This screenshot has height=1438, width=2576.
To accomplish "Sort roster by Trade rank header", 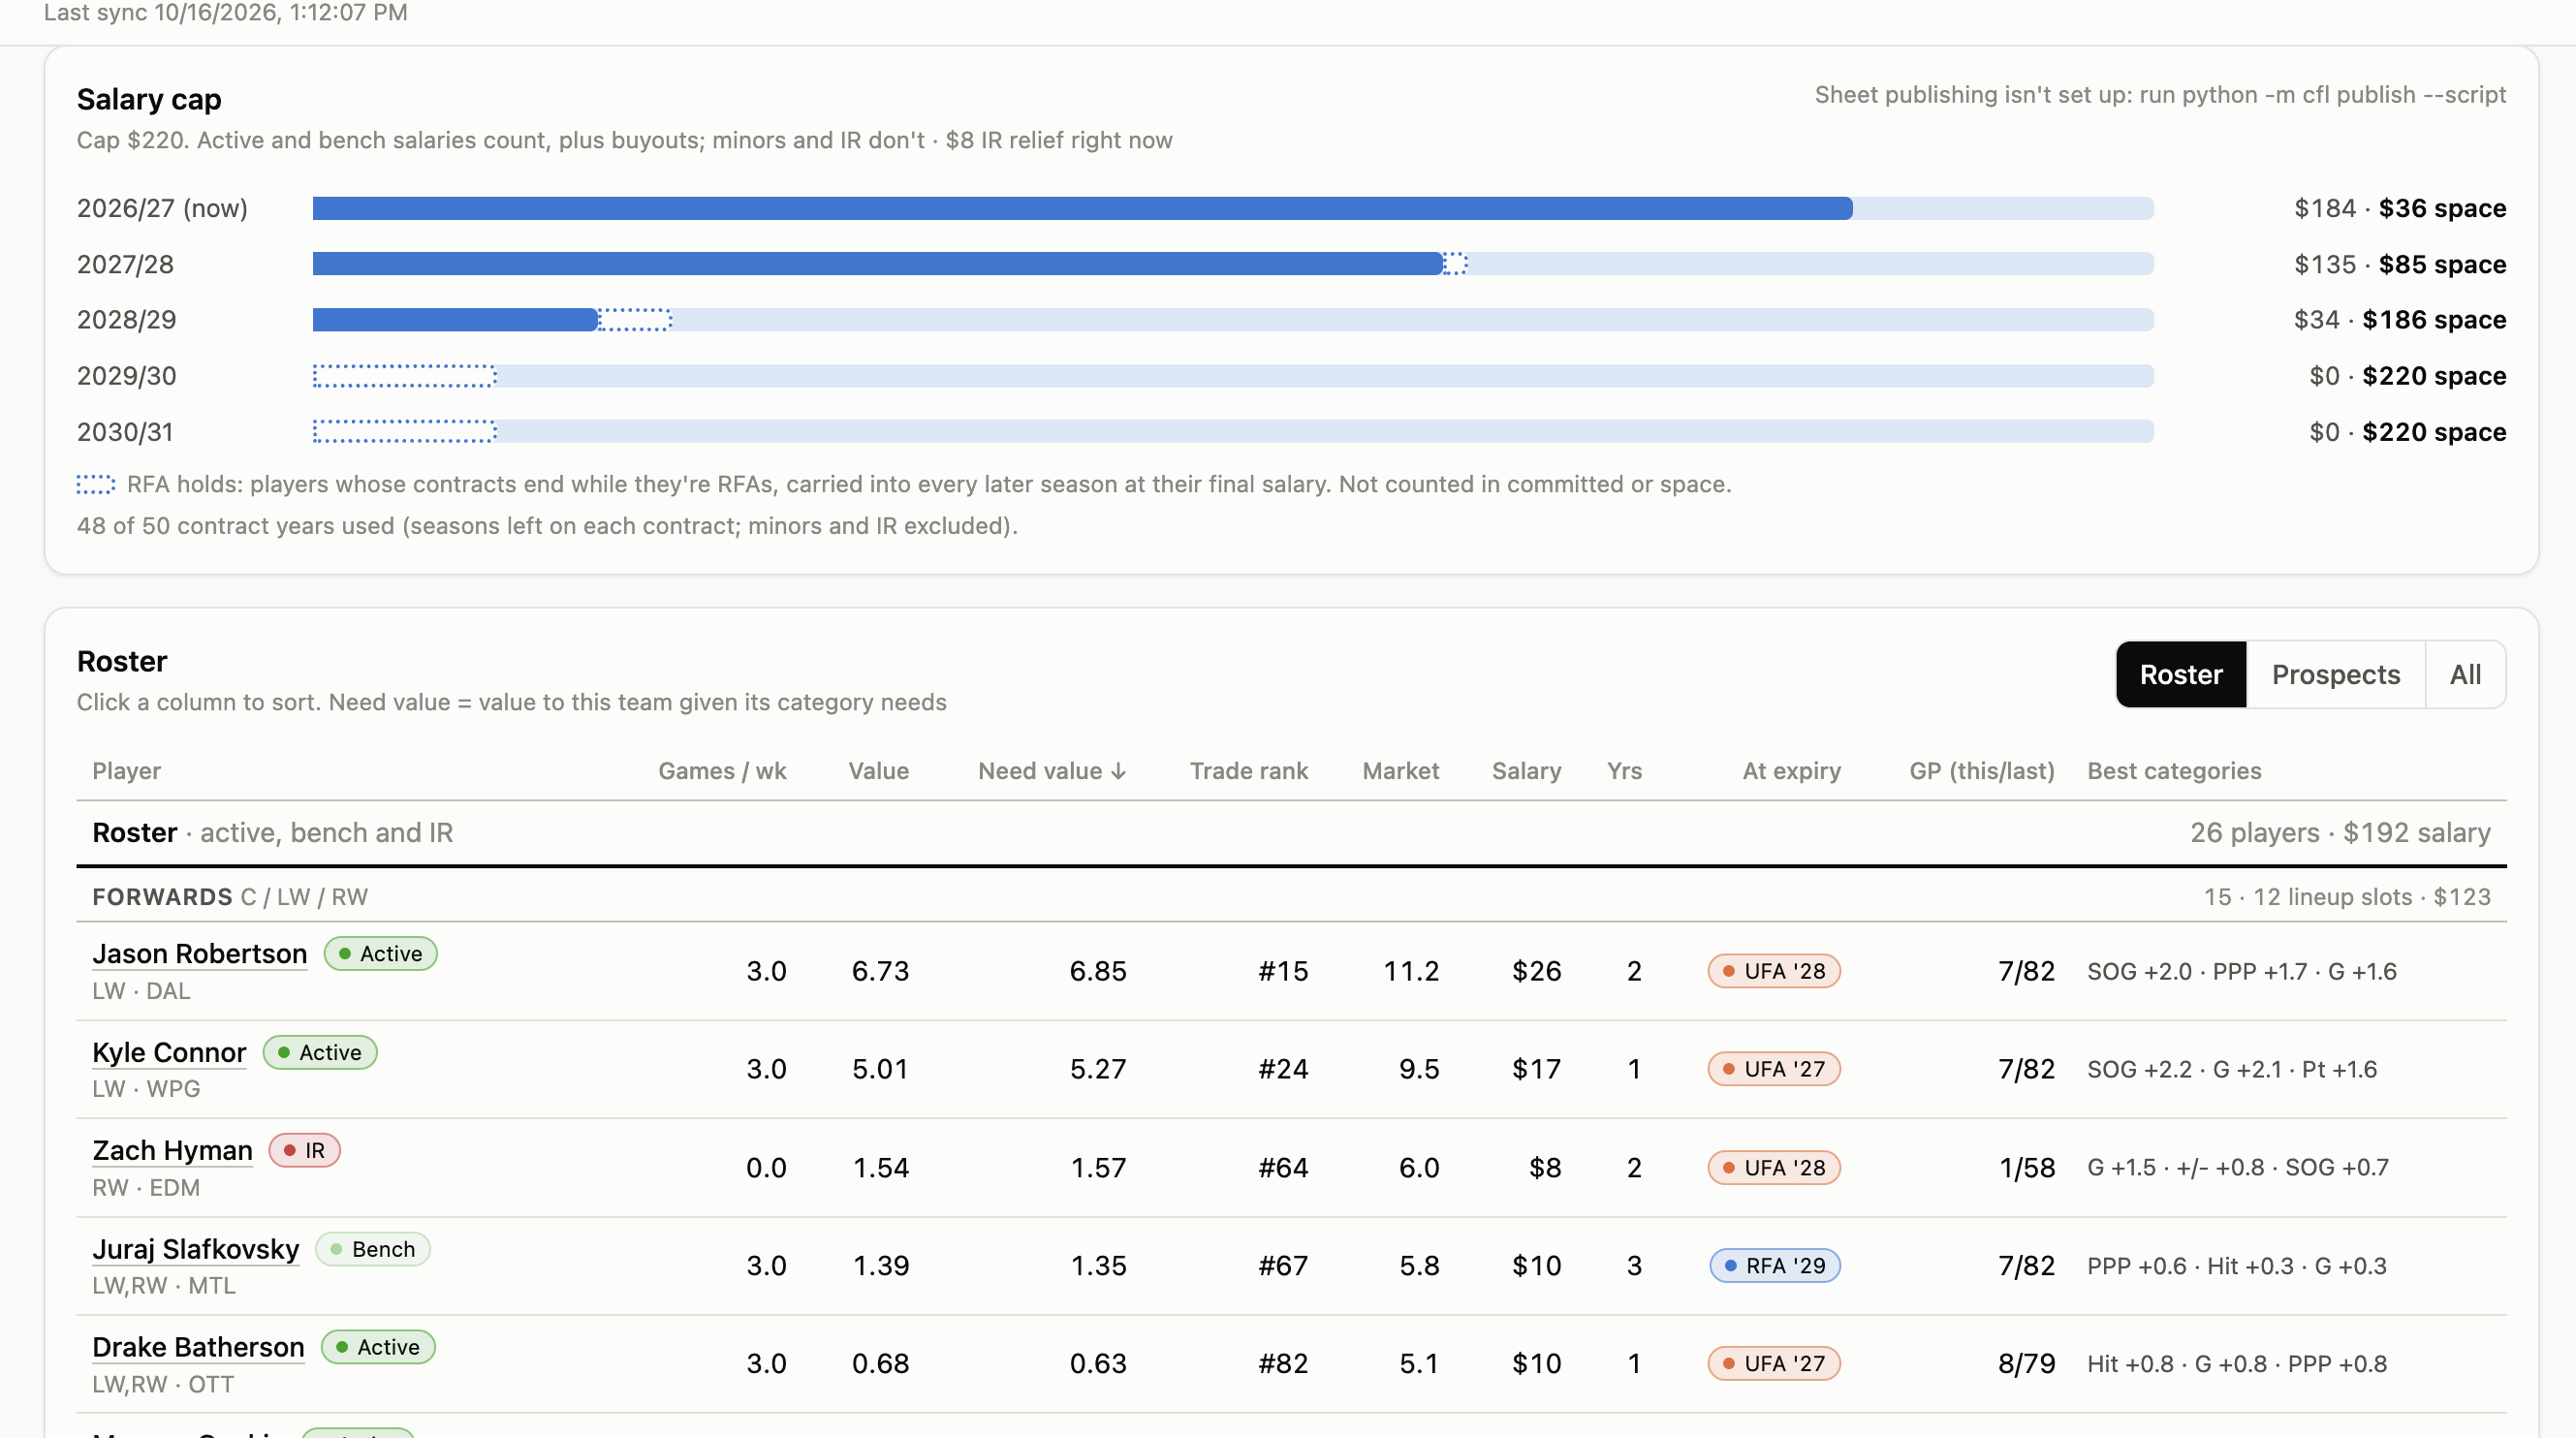I will pyautogui.click(x=1248, y=771).
